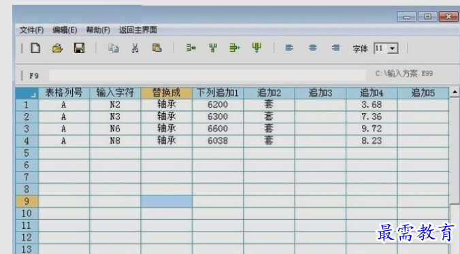The image size is (460, 254).
Task: Click cell containing 6600
Action: tap(218, 129)
